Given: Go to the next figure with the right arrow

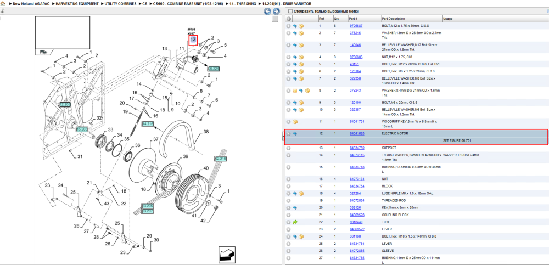Looking at the screenshot, I should click(x=276, y=12).
